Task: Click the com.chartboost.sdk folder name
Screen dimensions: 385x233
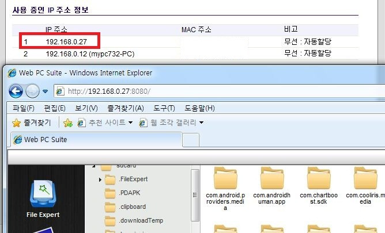Action: point(319,198)
